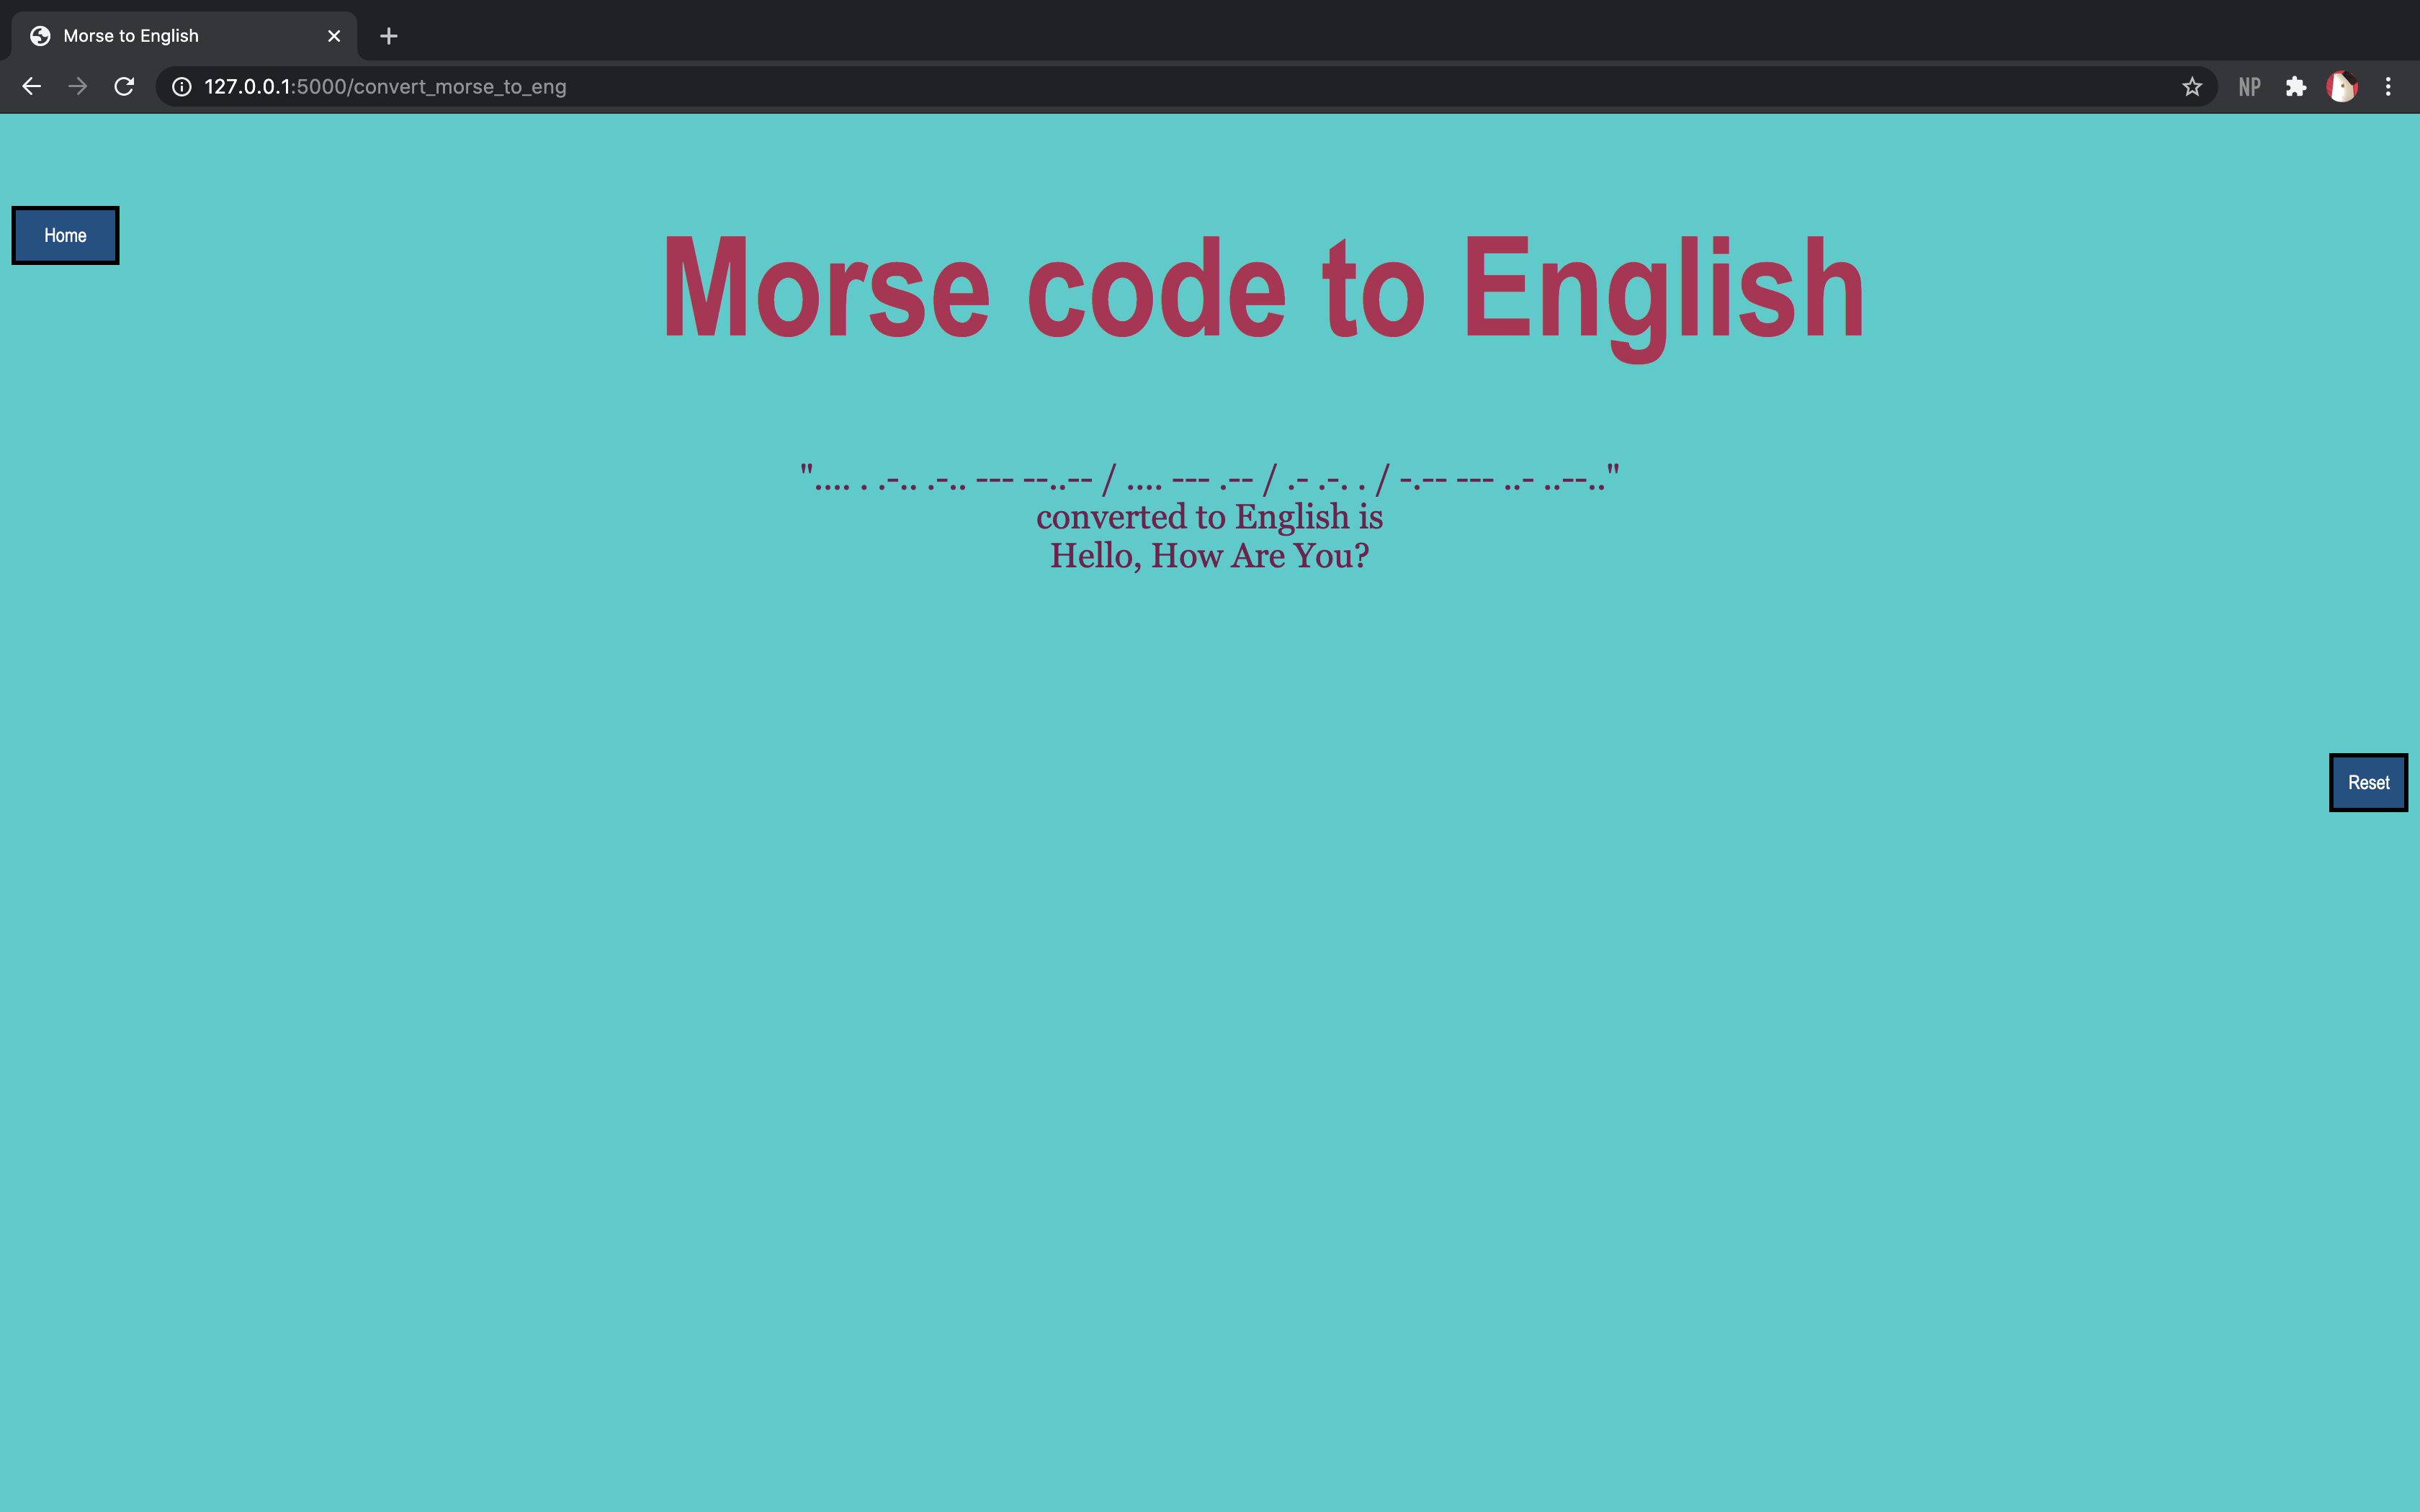
Task: Open the site information info icon
Action: click(x=181, y=86)
